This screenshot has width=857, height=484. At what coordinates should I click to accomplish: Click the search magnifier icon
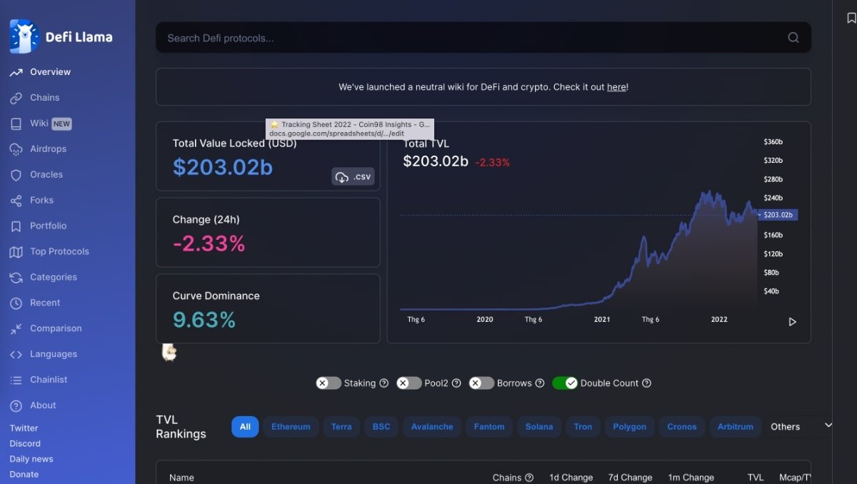point(793,38)
